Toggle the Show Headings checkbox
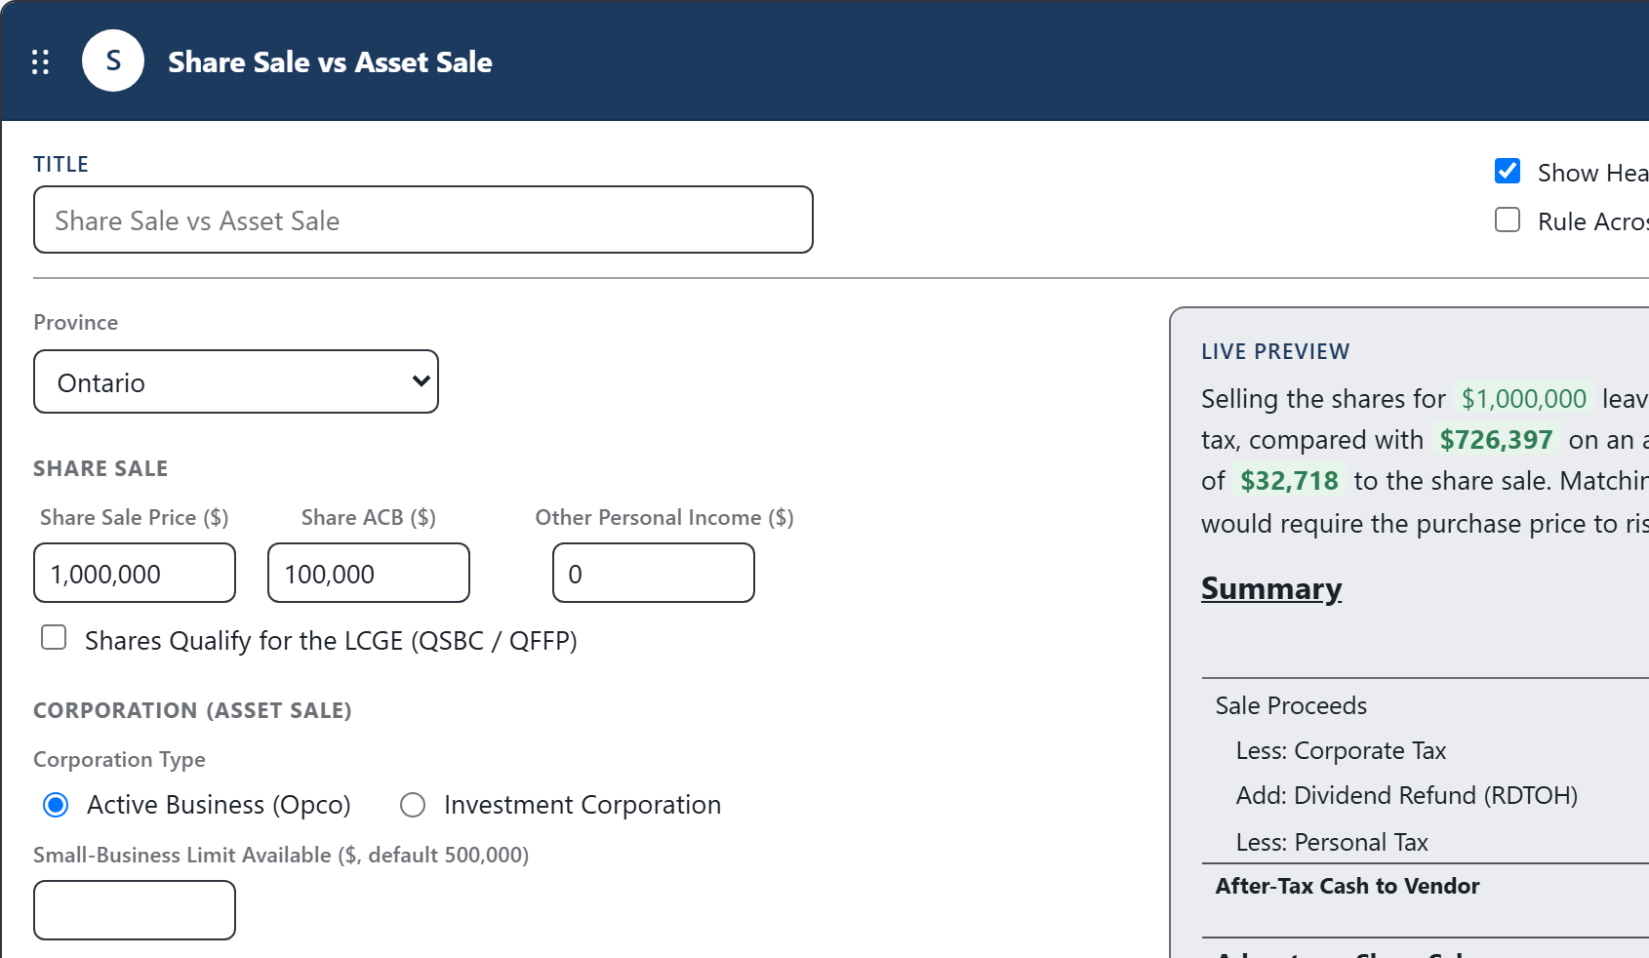Screen dimensions: 1649x958 pos(1508,171)
